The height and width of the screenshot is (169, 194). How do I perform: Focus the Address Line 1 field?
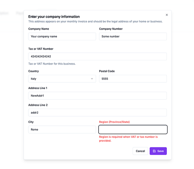[x=97, y=96]
